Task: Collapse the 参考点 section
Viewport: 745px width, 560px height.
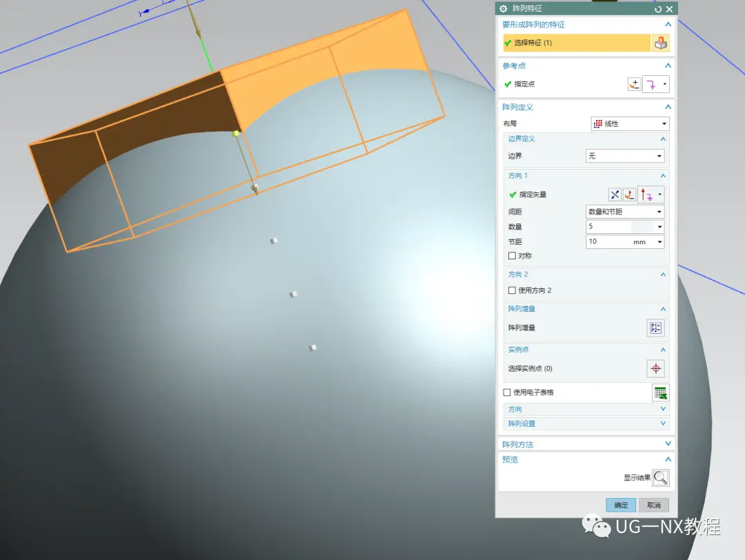Action: [668, 66]
